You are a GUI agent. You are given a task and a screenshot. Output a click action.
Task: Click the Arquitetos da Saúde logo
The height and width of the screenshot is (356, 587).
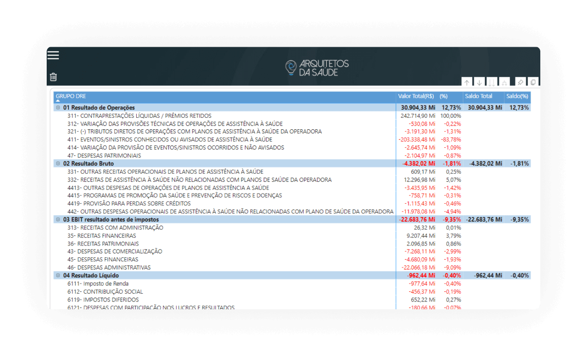(x=317, y=68)
